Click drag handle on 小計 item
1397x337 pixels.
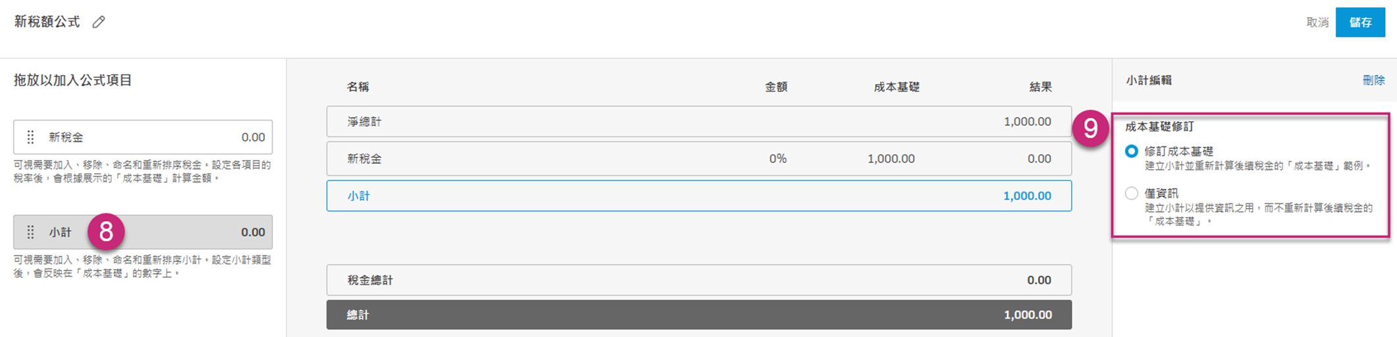point(30,232)
